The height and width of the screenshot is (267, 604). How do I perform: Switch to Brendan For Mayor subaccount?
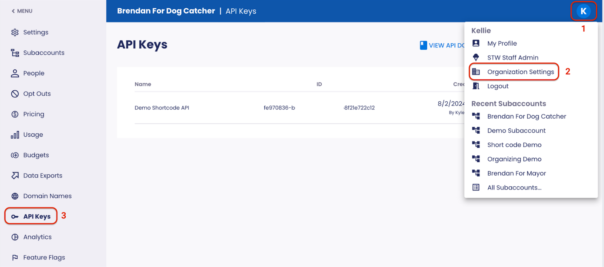[x=516, y=173]
